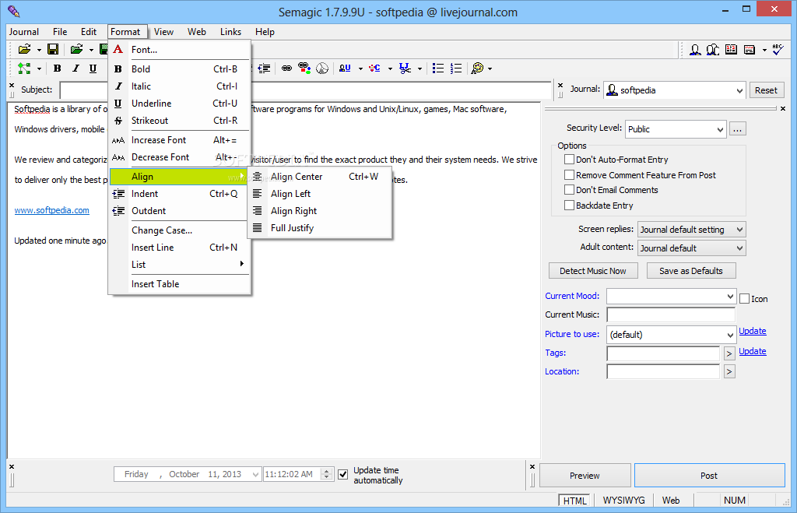Select Align Center from submenu
Image resolution: width=797 pixels, height=513 pixels.
[x=319, y=177]
